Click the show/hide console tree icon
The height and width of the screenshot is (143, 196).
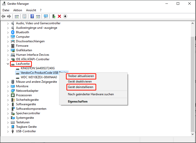click(x=17, y=16)
